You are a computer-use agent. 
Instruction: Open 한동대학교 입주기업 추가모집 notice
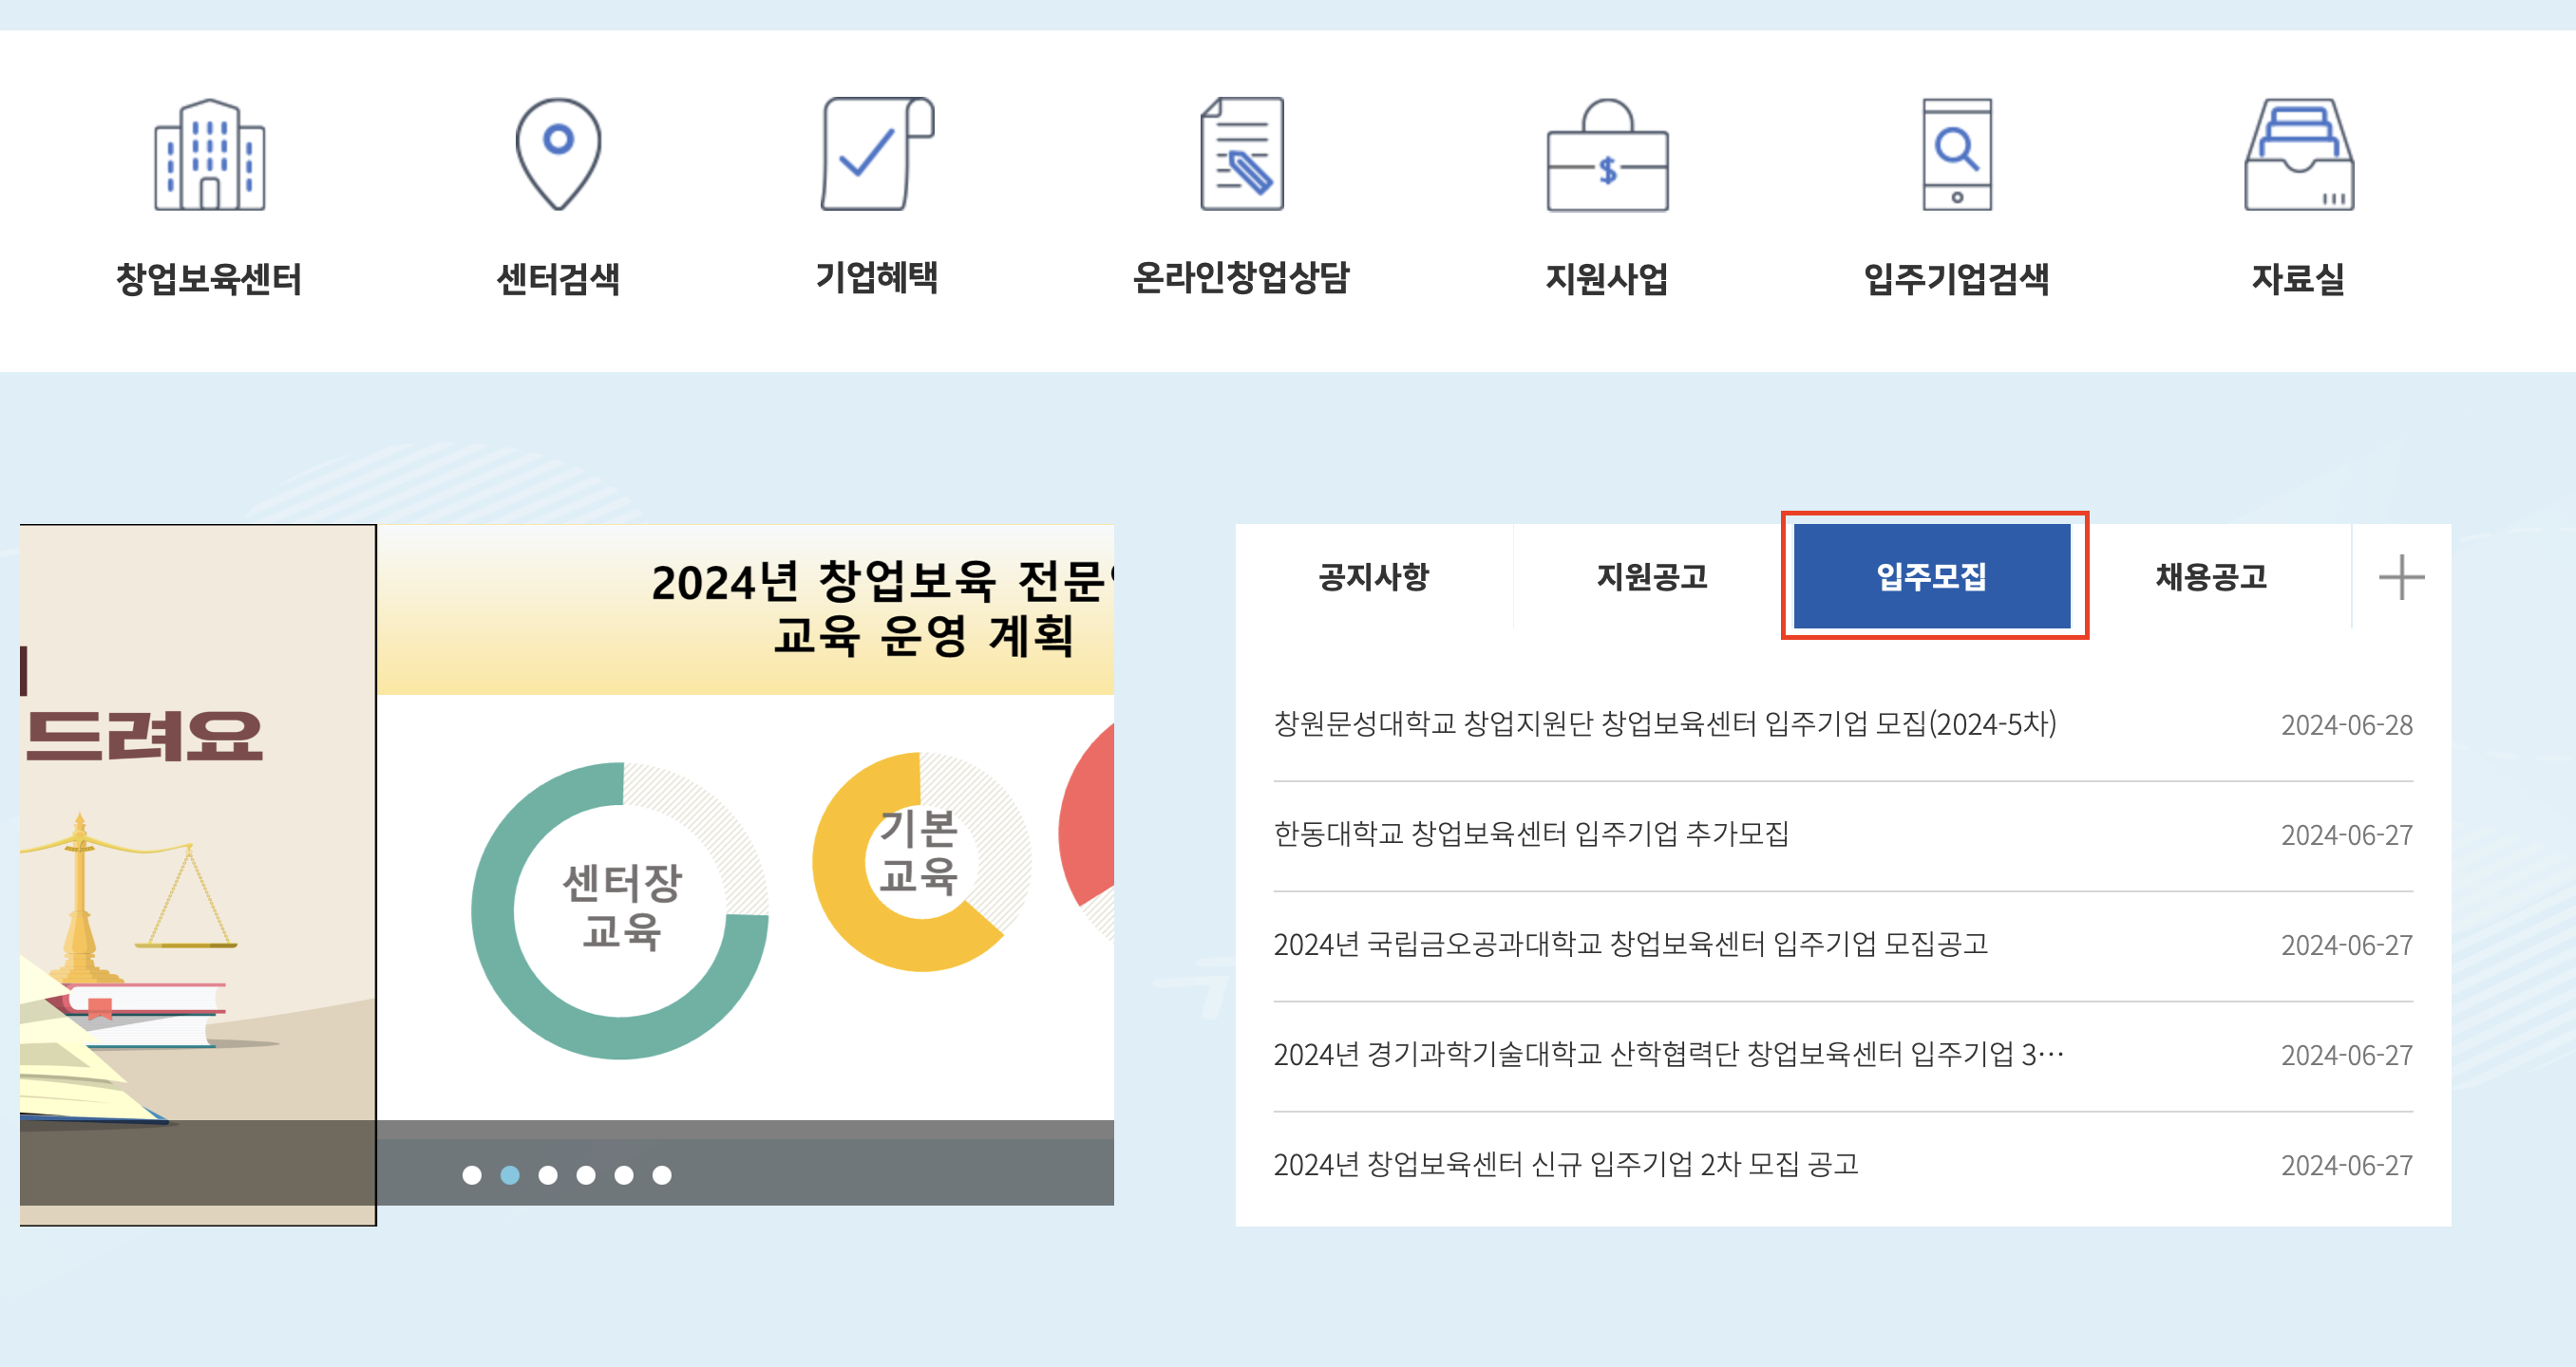pos(1530,834)
